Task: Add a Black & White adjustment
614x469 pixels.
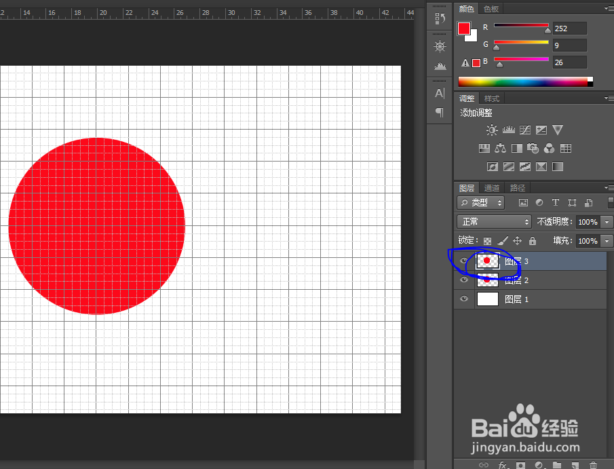Action: 517,148
